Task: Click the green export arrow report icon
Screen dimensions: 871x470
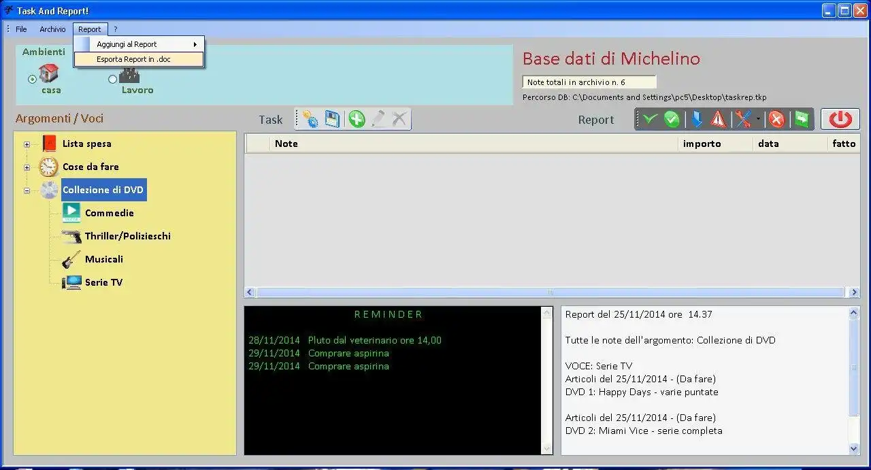Action: [x=802, y=120]
